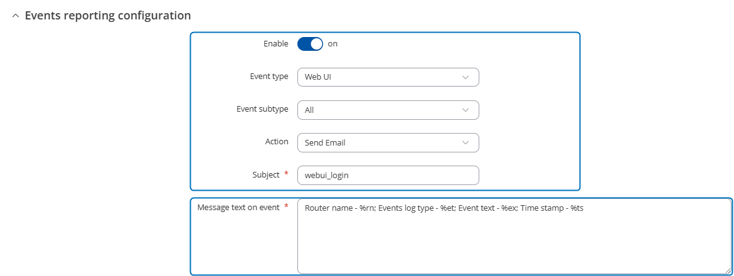Collapse the Events reporting configuration section
This screenshot has height=276, width=734.
click(16, 16)
